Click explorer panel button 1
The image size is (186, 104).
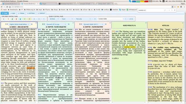tap(8, 19)
